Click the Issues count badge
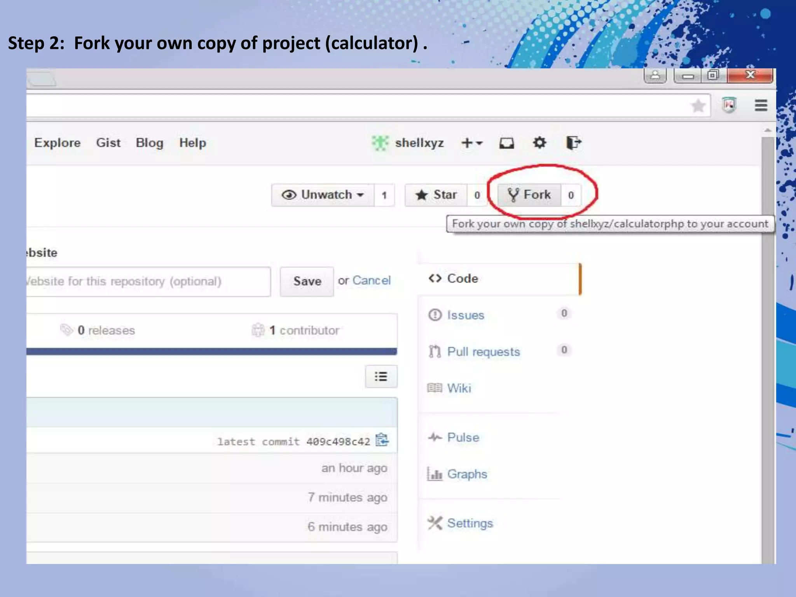This screenshot has height=597, width=796. coord(564,313)
